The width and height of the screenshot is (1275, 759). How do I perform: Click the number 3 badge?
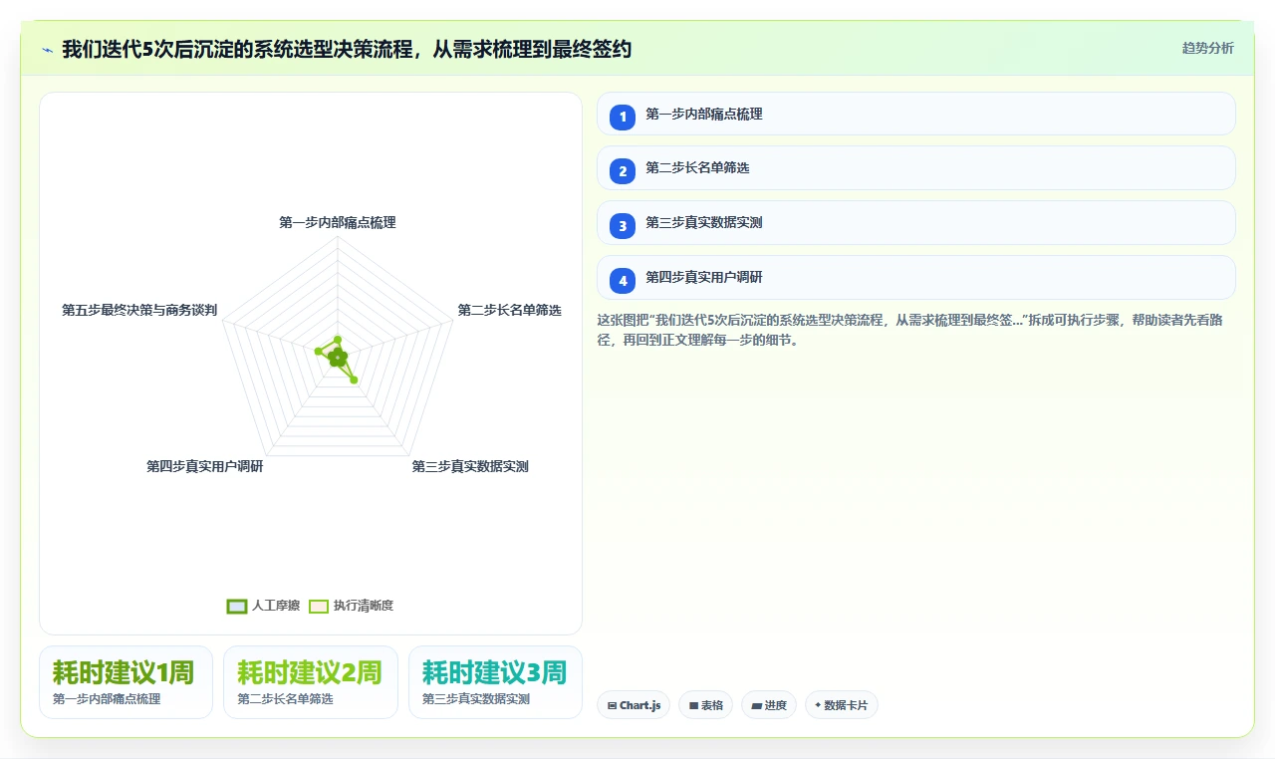click(x=623, y=226)
